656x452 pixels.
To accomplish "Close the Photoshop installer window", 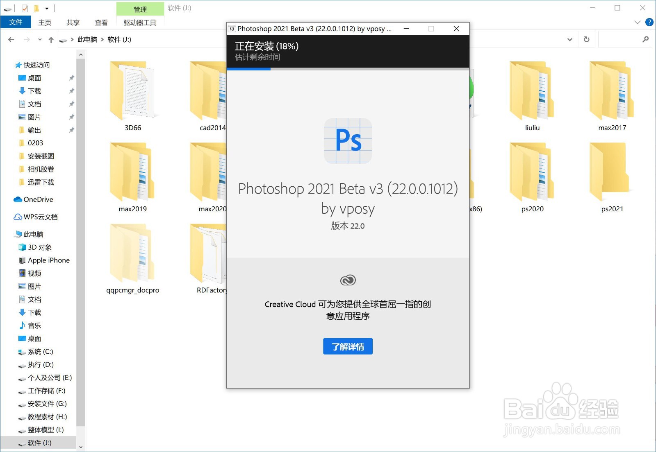I will [x=456, y=29].
